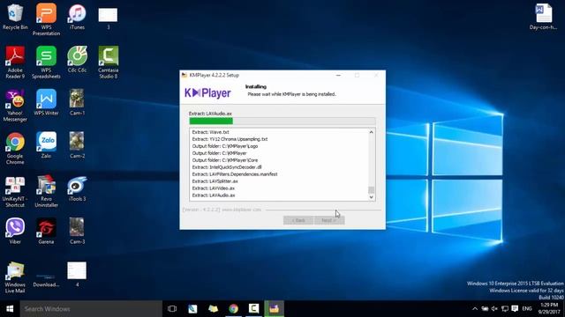Click the ENG language indicator
Viewport: 565px width, 317px height.
(527, 309)
